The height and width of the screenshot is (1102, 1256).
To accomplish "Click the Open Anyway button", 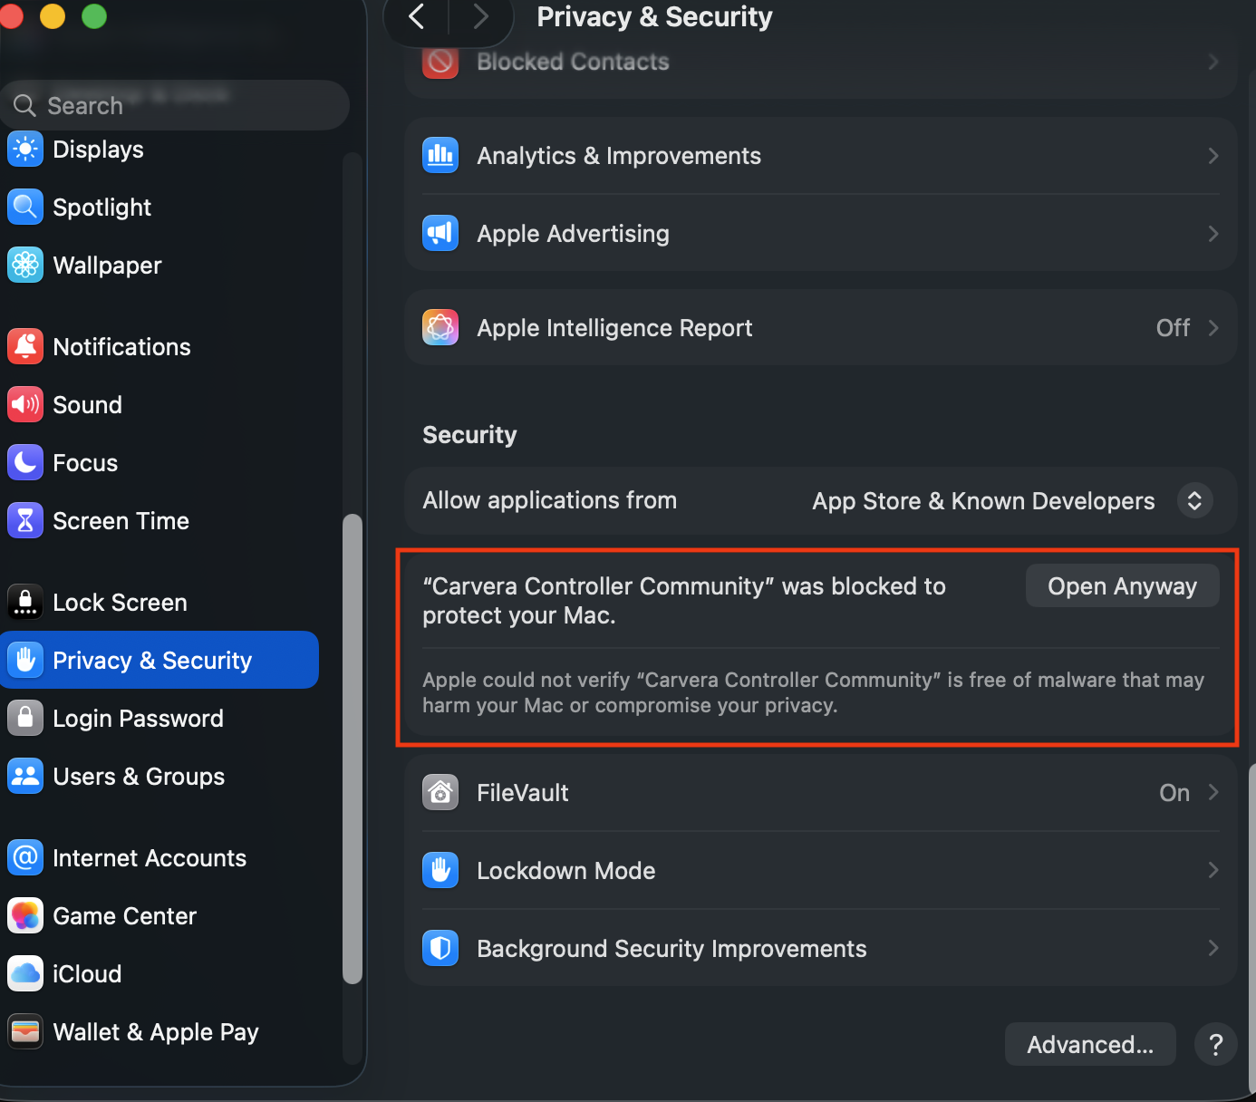I will [x=1122, y=586].
